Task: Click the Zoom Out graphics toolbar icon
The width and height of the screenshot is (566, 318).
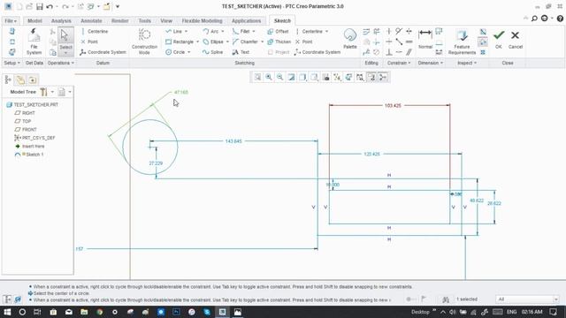Action: (280, 77)
